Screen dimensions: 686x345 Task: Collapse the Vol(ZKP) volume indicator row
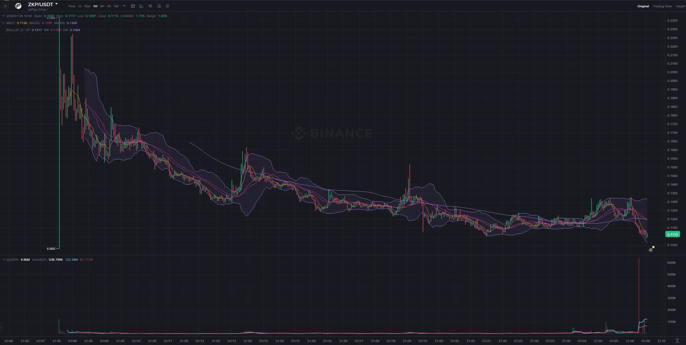pos(3,259)
